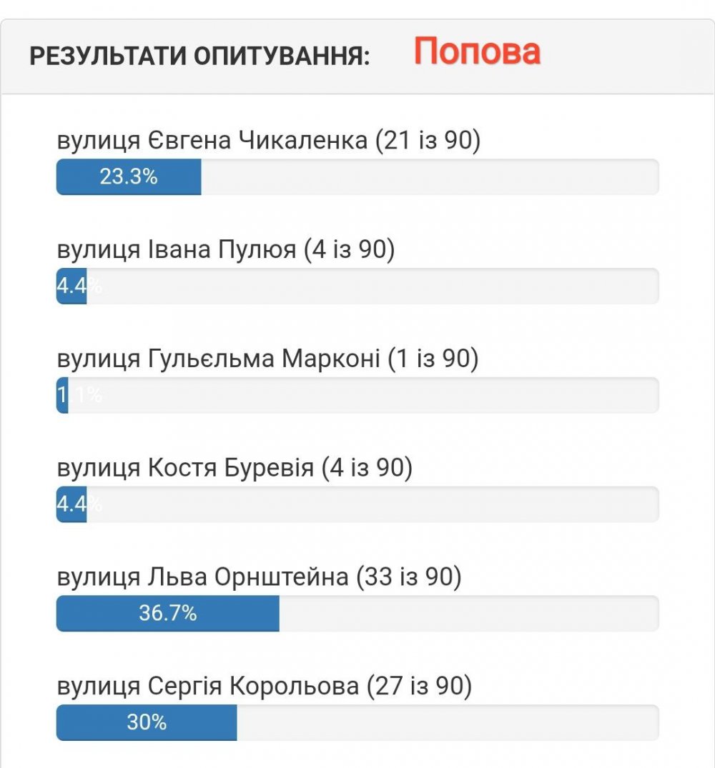This screenshot has height=768, width=715.
Task: Click the blue fill of Івана Пулюя bar
Action: pos(71,286)
